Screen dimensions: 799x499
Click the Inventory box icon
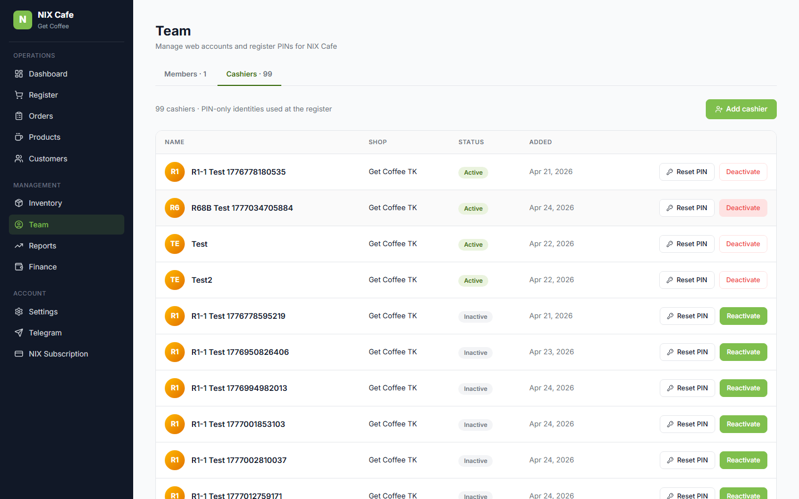pyautogui.click(x=19, y=203)
